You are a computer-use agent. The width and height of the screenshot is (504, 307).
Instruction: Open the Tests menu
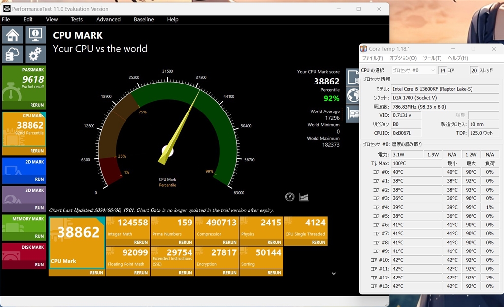[x=76, y=19]
